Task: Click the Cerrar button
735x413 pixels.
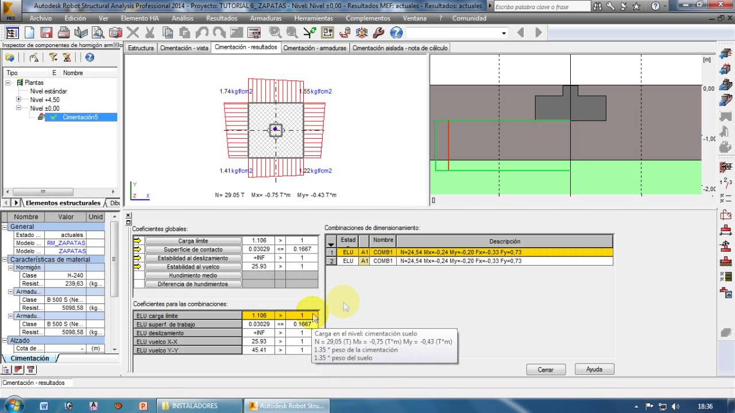Action: [546, 369]
